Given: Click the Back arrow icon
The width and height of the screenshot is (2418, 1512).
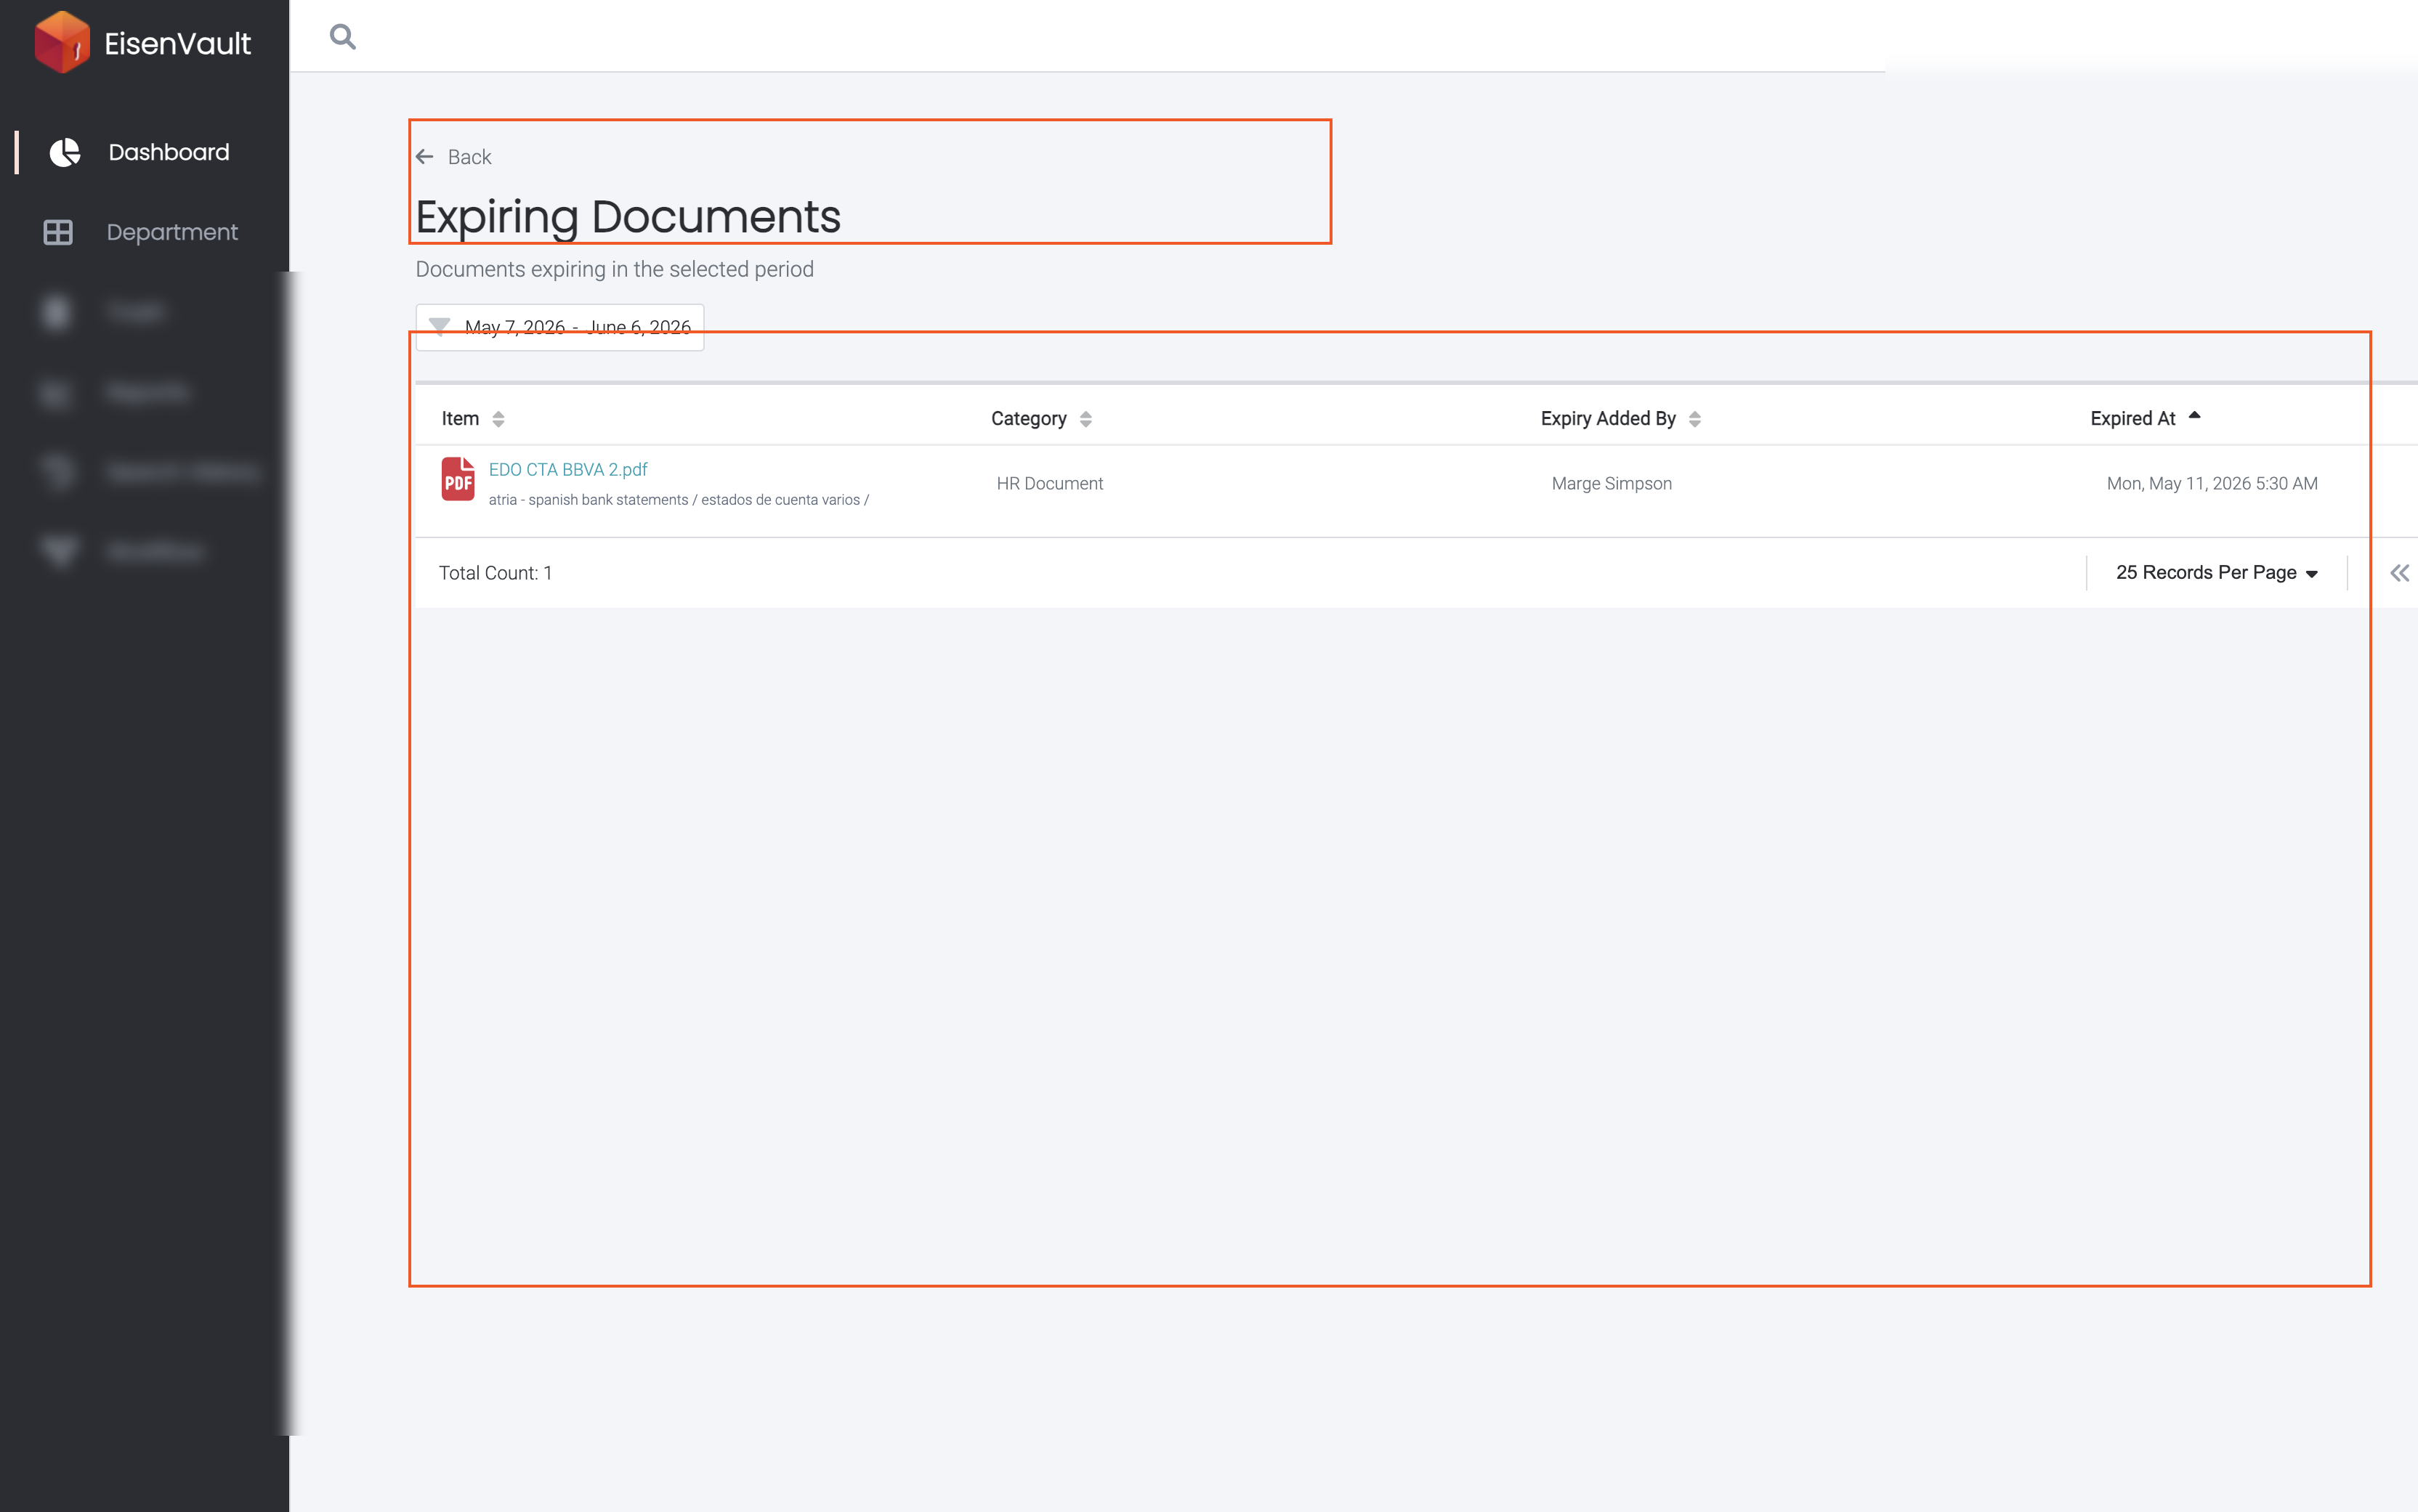Looking at the screenshot, I should (x=425, y=157).
